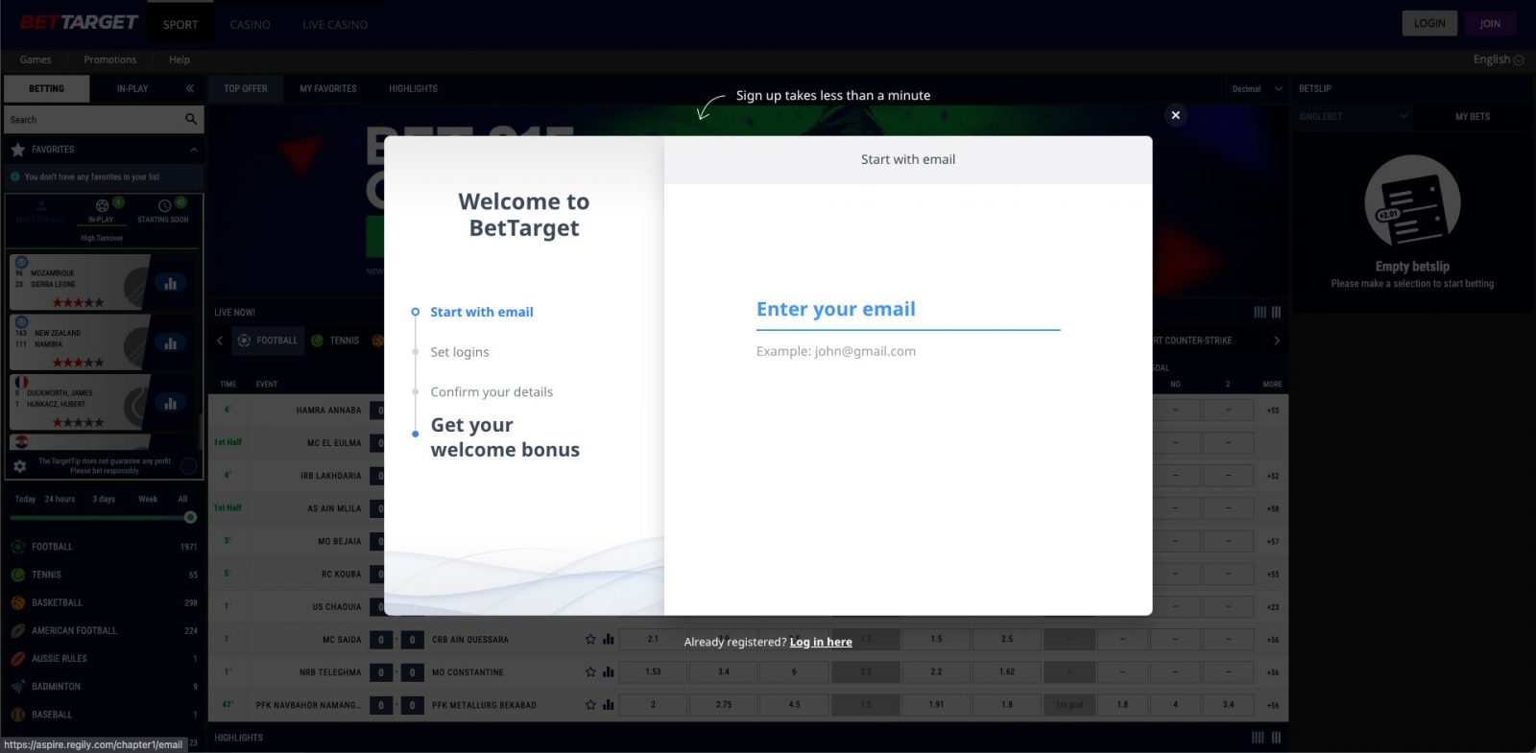Click the Log in here link
This screenshot has width=1536, height=753.
[x=820, y=643]
